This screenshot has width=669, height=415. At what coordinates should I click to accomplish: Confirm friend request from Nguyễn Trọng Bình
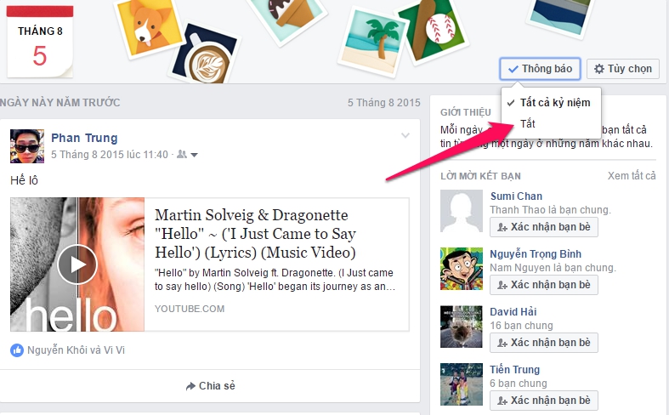pyautogui.click(x=544, y=285)
